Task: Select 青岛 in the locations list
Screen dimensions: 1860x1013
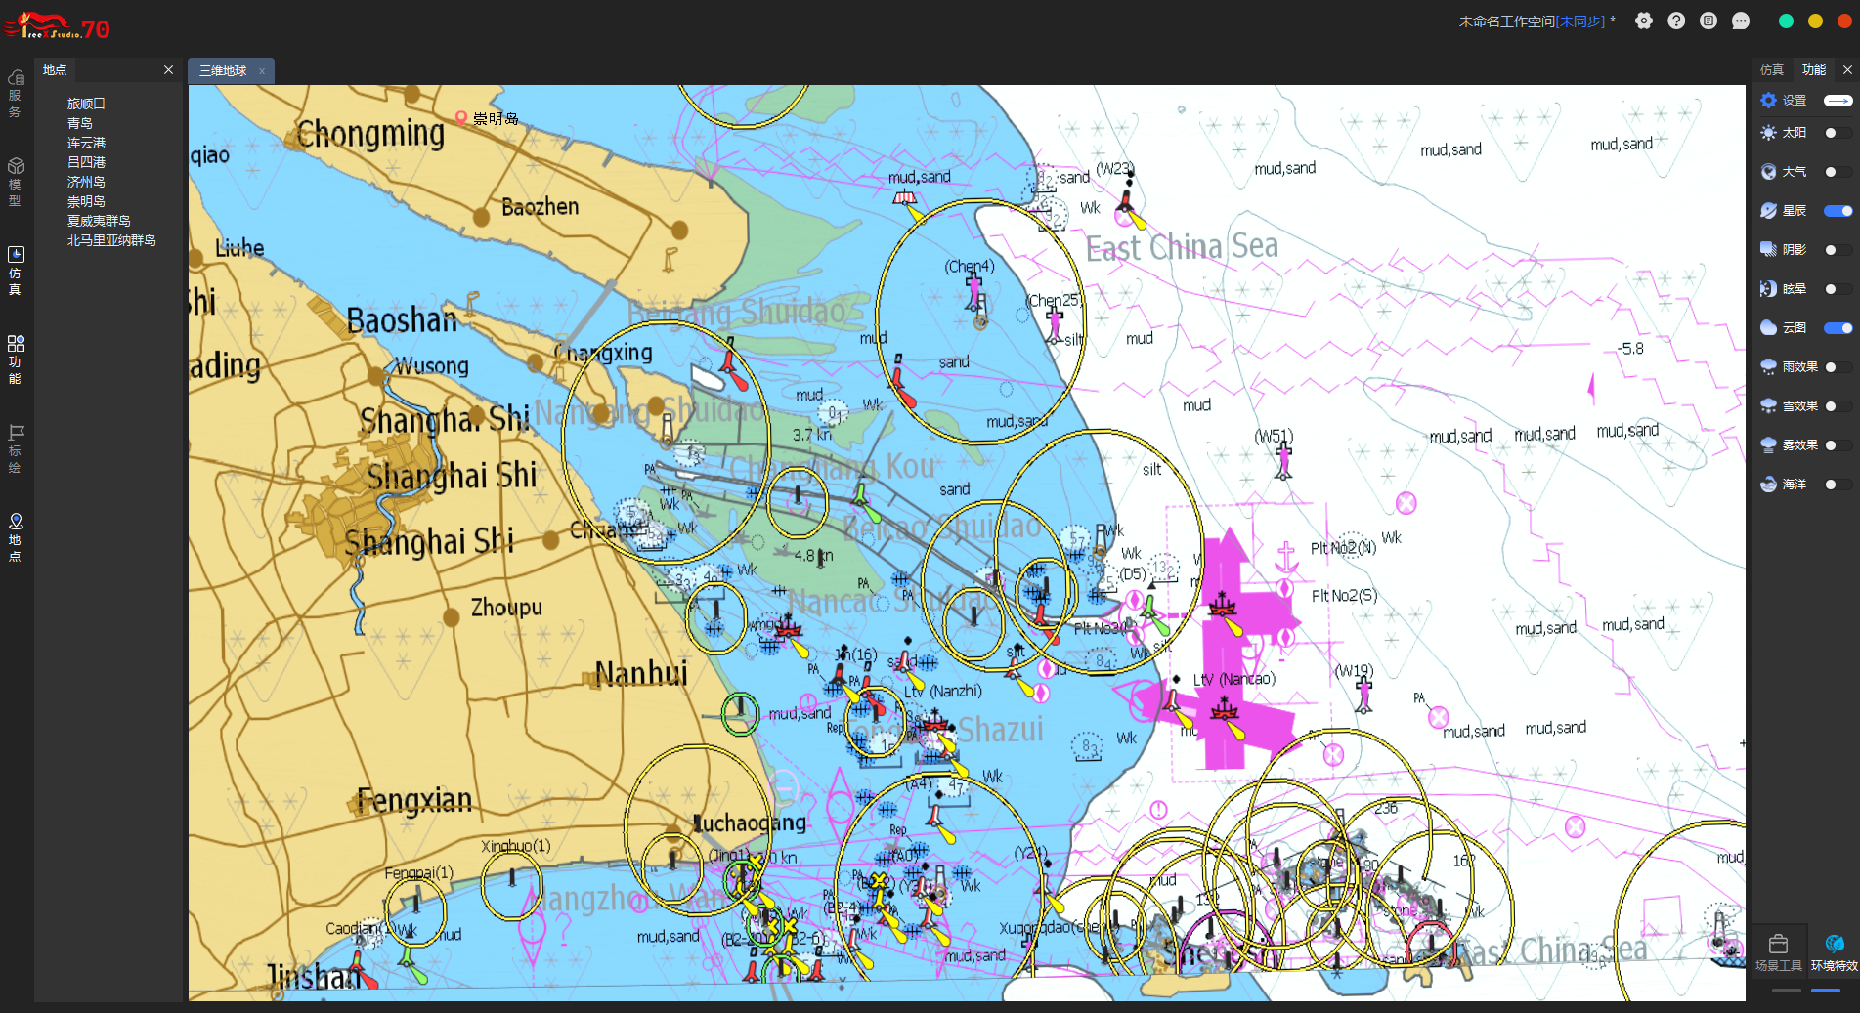Action: coord(80,123)
